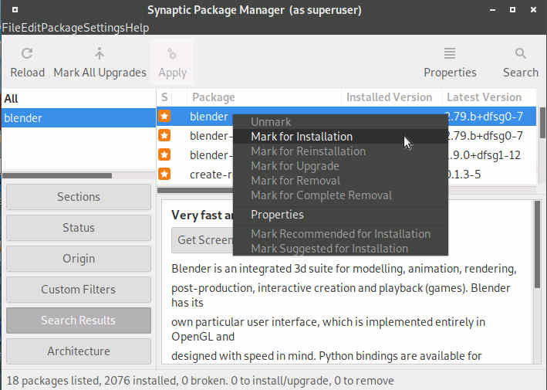This screenshot has width=547, height=390.
Task: Sort by Installed Version column header
Action: (391, 97)
